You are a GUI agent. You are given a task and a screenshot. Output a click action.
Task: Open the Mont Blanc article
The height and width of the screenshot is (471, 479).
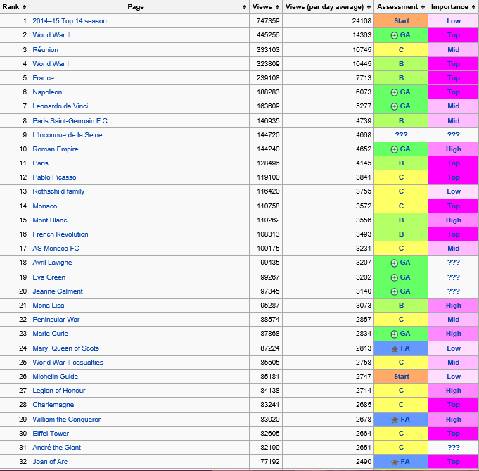click(x=50, y=220)
